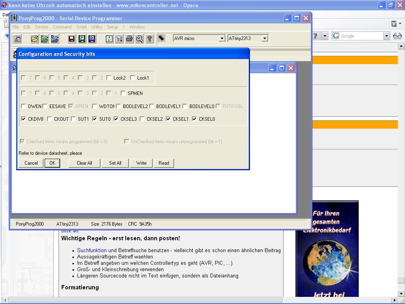Print using the printer toolbar icon

pyautogui.click(x=129, y=39)
